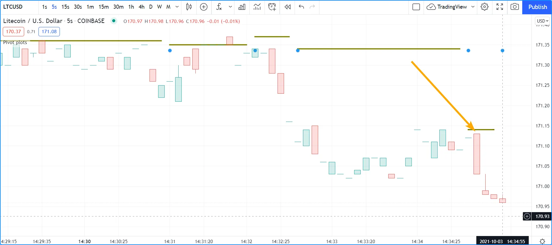Enter fullscreen mode
The image size is (552, 245).
point(500,7)
